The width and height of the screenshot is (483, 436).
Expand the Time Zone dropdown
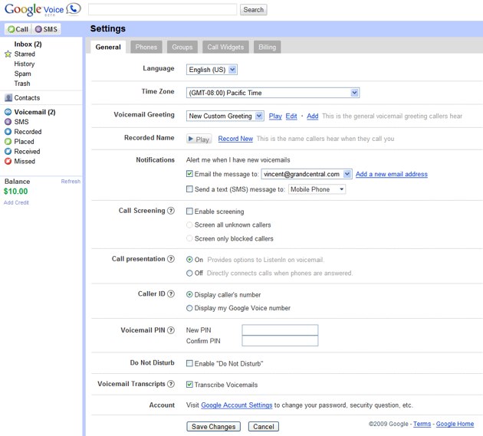click(x=273, y=93)
